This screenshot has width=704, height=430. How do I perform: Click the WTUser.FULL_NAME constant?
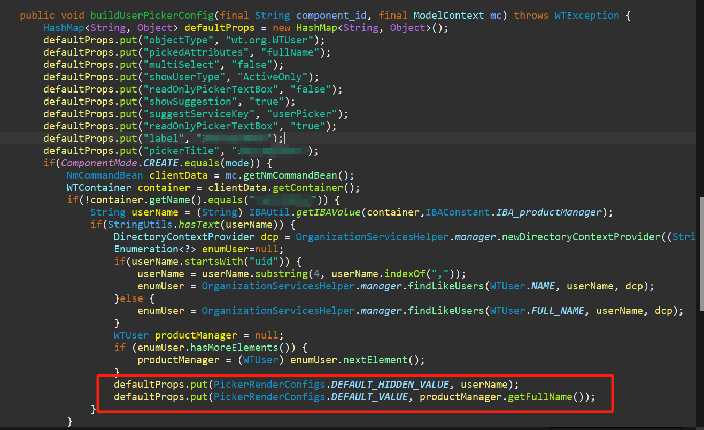tap(560, 311)
